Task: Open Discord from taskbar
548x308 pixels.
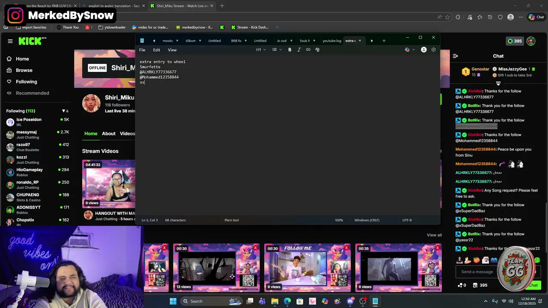Action: 350,301
